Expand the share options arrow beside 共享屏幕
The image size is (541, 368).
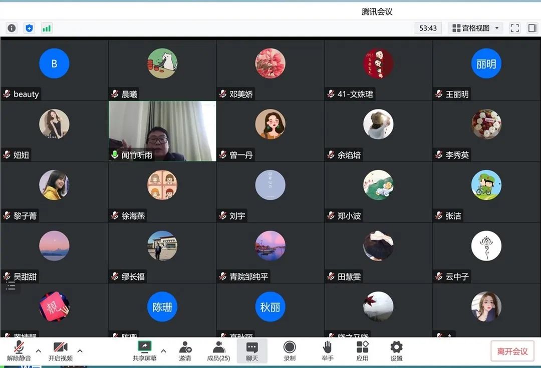click(x=163, y=350)
